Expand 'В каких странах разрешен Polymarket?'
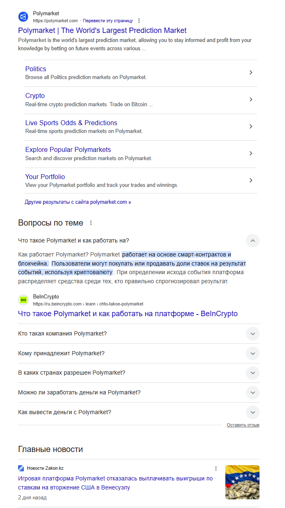285x508 pixels. tap(253, 373)
